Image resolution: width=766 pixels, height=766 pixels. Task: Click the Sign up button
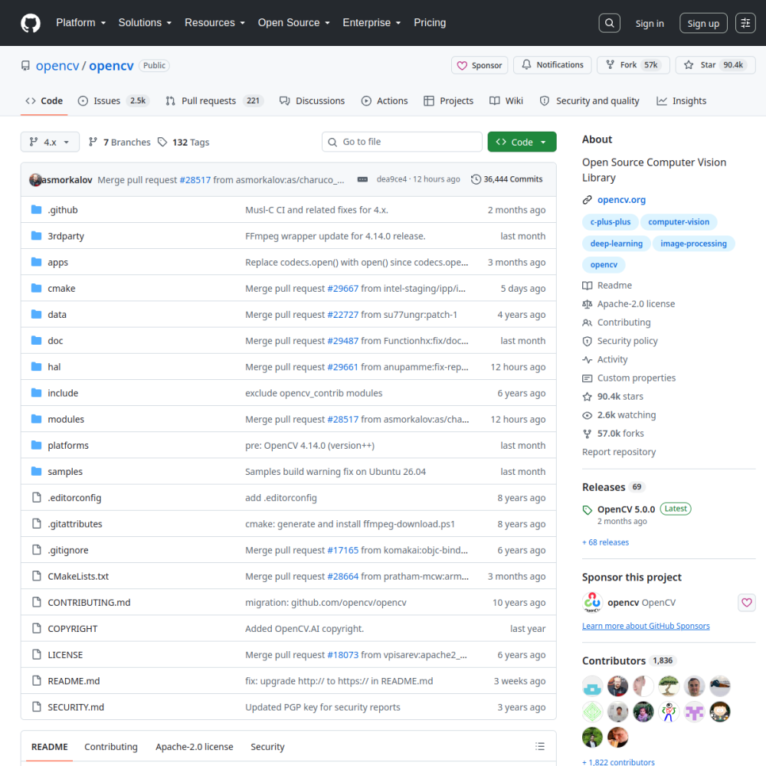703,23
